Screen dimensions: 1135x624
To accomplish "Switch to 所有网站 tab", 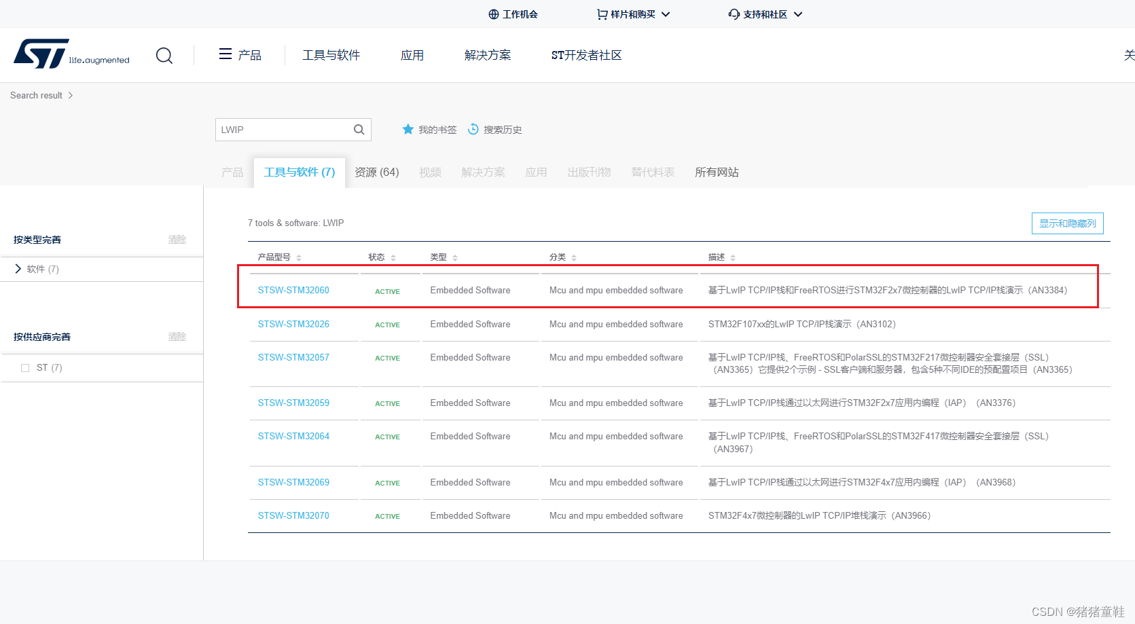I will point(717,172).
